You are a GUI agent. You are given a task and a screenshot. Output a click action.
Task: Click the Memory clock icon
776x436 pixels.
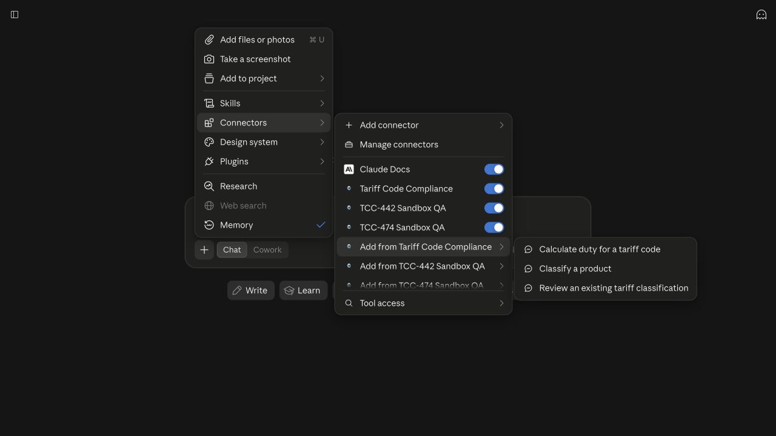coord(209,225)
